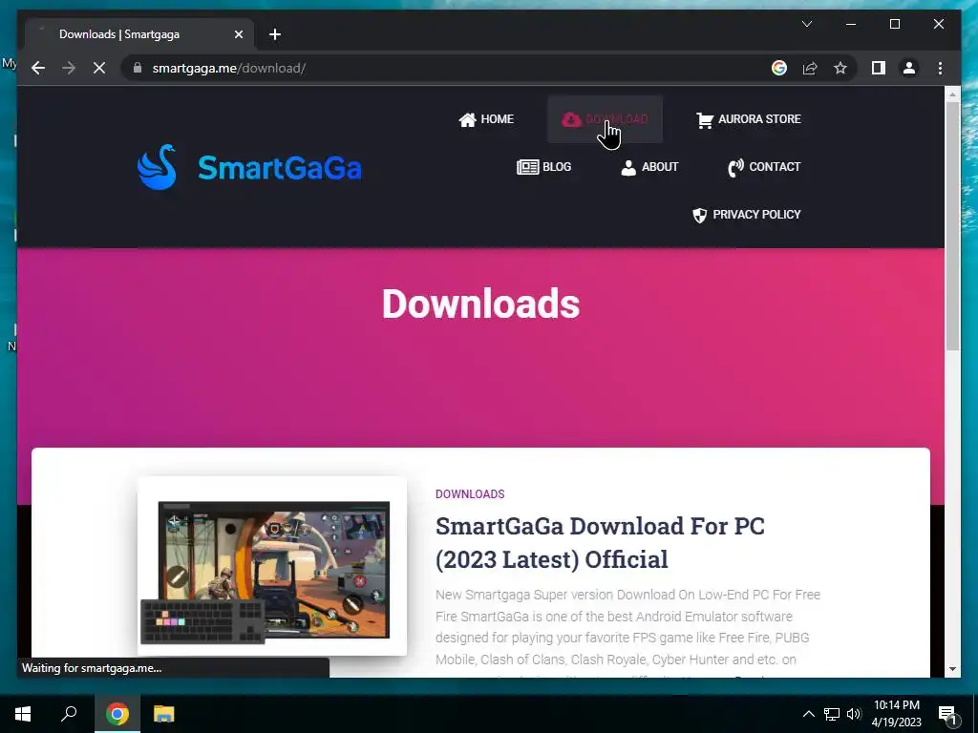Bookmark this page with the star icon

coord(840,68)
